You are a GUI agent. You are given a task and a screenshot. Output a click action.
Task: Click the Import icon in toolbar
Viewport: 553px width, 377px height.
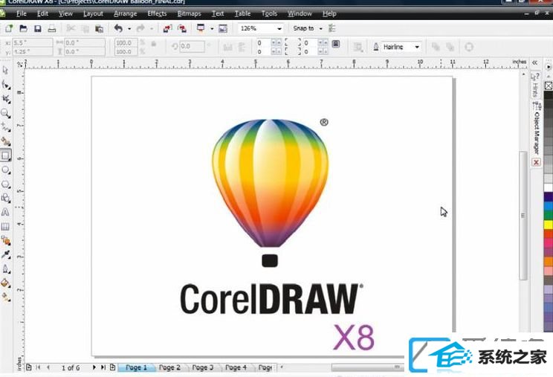point(167,28)
